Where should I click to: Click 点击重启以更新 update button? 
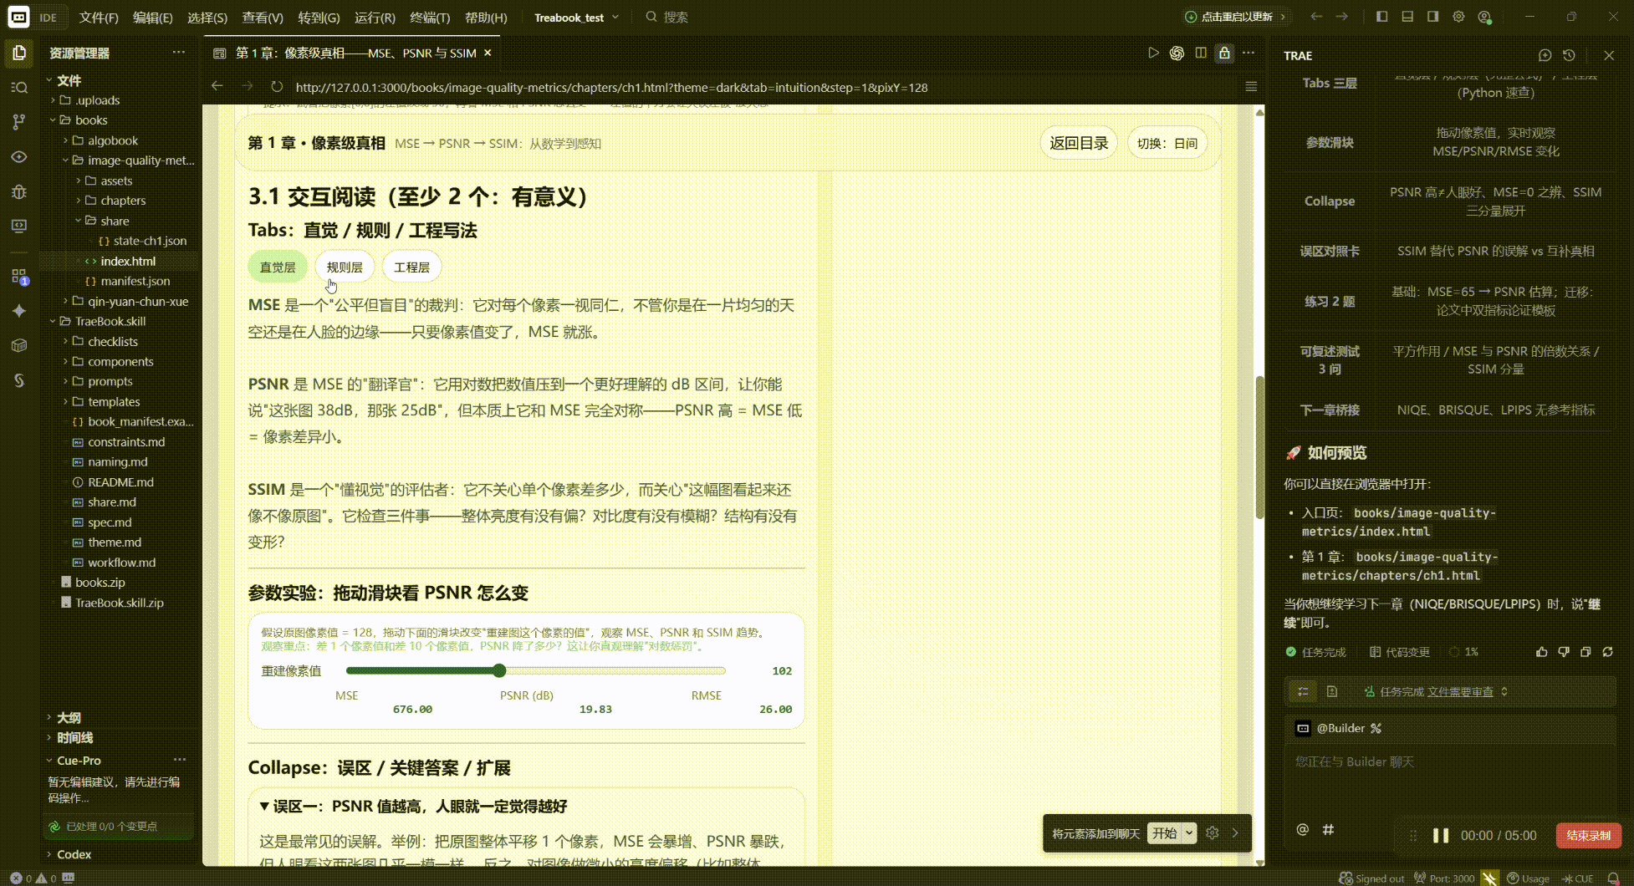(x=1237, y=17)
